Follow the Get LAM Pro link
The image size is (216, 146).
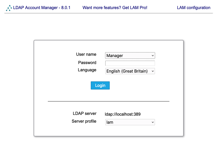coord(115,8)
